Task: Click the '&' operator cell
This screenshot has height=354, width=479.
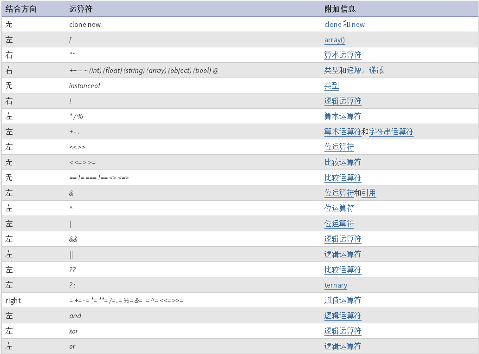Action: (71, 193)
